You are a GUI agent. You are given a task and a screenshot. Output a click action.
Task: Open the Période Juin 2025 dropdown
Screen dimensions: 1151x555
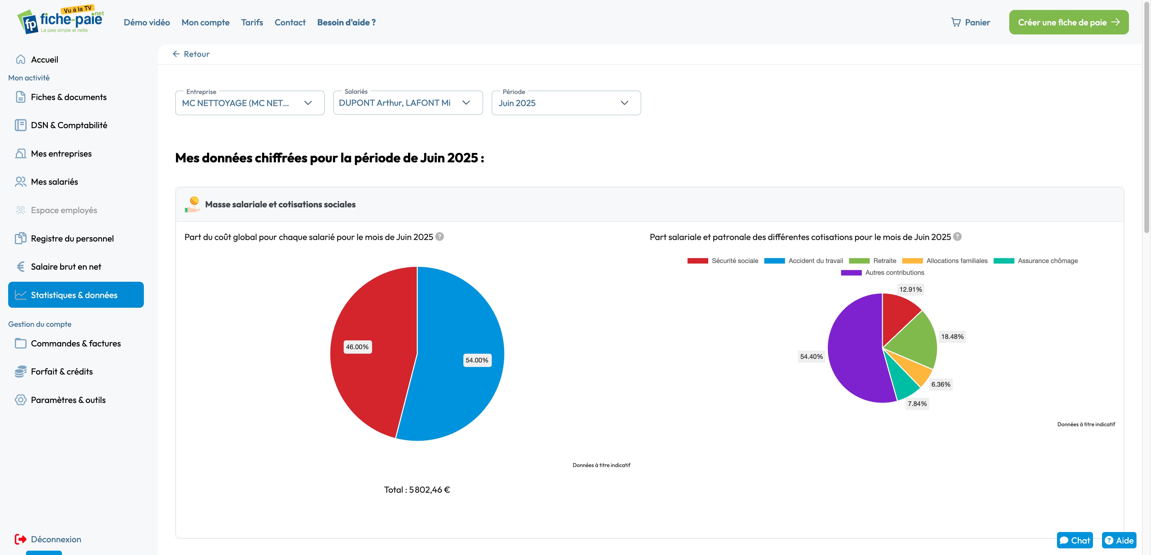pos(566,103)
